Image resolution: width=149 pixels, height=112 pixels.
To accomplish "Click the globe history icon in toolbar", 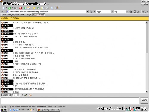I will (38, 8).
